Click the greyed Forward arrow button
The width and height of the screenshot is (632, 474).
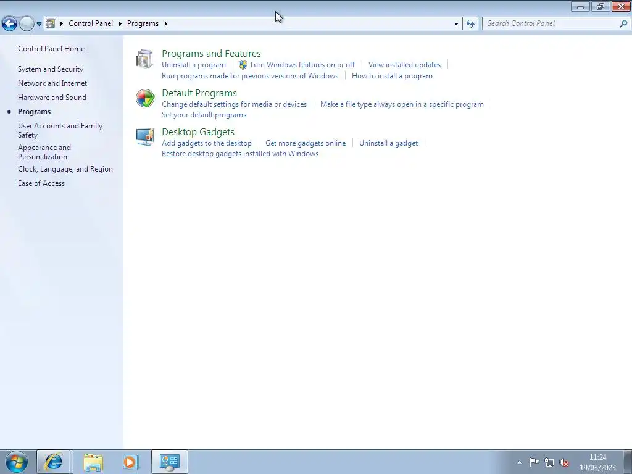pyautogui.click(x=27, y=24)
